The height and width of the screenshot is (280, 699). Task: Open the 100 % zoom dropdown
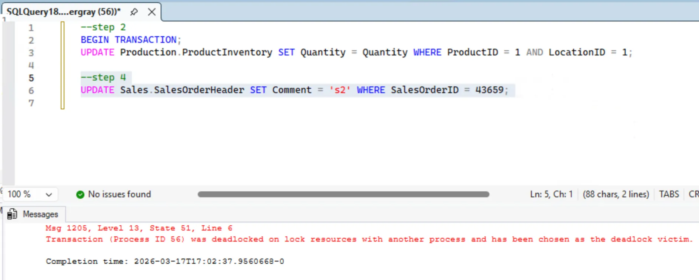pyautogui.click(x=49, y=194)
